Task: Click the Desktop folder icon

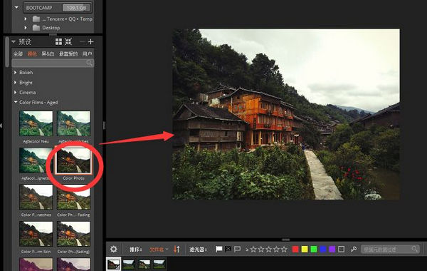Action: coord(36,28)
